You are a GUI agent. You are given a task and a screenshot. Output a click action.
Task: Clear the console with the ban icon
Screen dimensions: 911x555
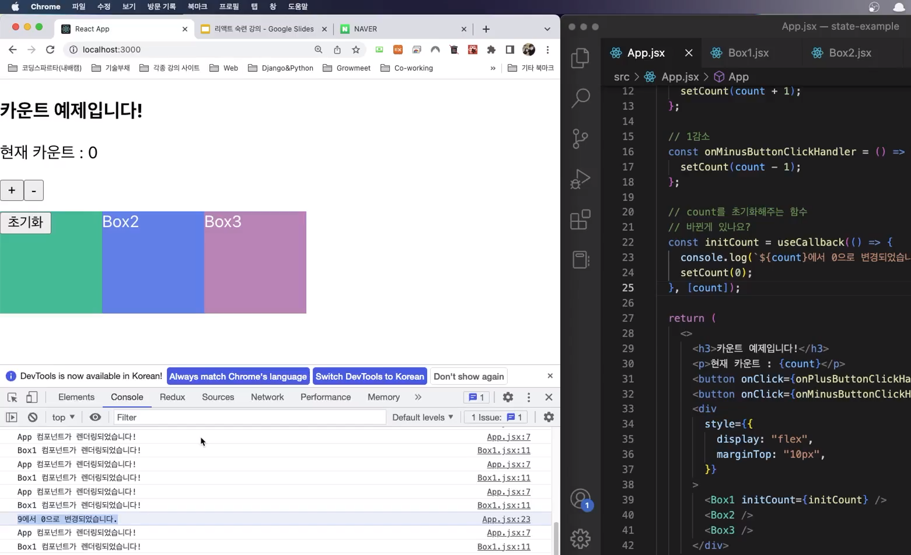click(x=32, y=417)
